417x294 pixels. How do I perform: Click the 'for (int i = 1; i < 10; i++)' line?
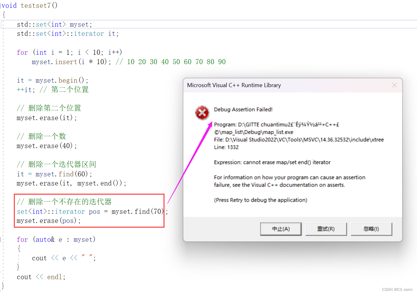click(69, 52)
